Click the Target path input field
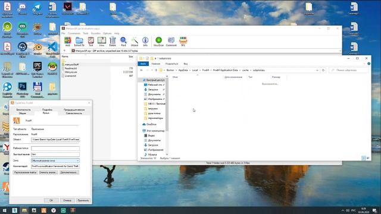The height and width of the screenshot is (214, 381). [x=55, y=140]
